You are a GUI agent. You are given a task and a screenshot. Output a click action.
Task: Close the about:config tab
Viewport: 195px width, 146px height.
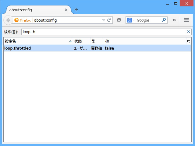66,10
